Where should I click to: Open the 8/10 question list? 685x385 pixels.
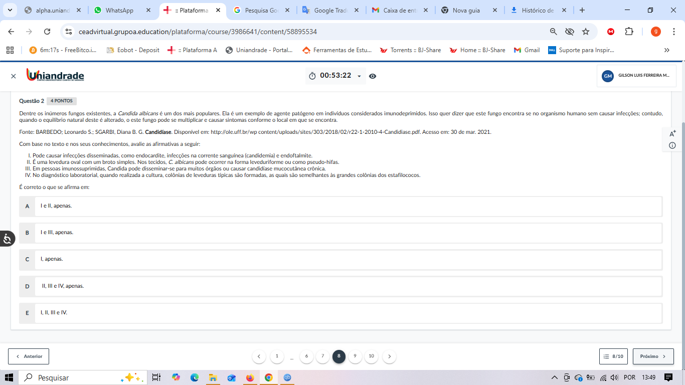coord(613,356)
